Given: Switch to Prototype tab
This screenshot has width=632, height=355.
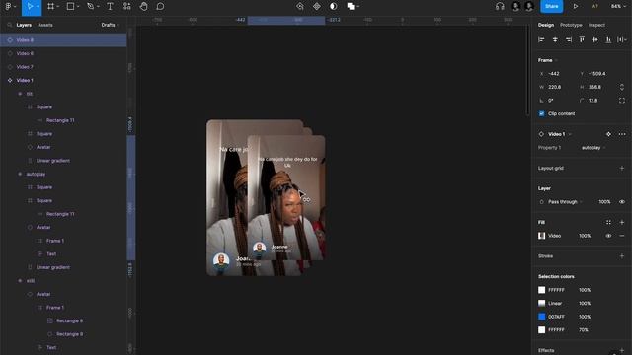Looking at the screenshot, I should (x=571, y=25).
